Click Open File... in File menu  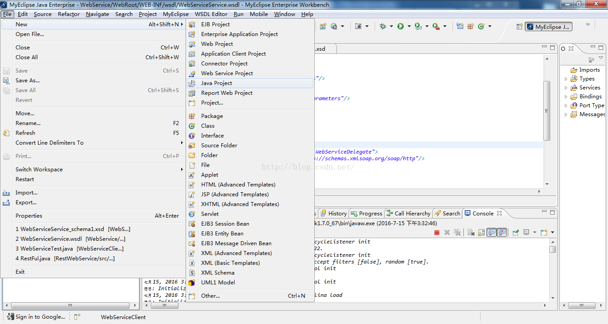coord(93,34)
